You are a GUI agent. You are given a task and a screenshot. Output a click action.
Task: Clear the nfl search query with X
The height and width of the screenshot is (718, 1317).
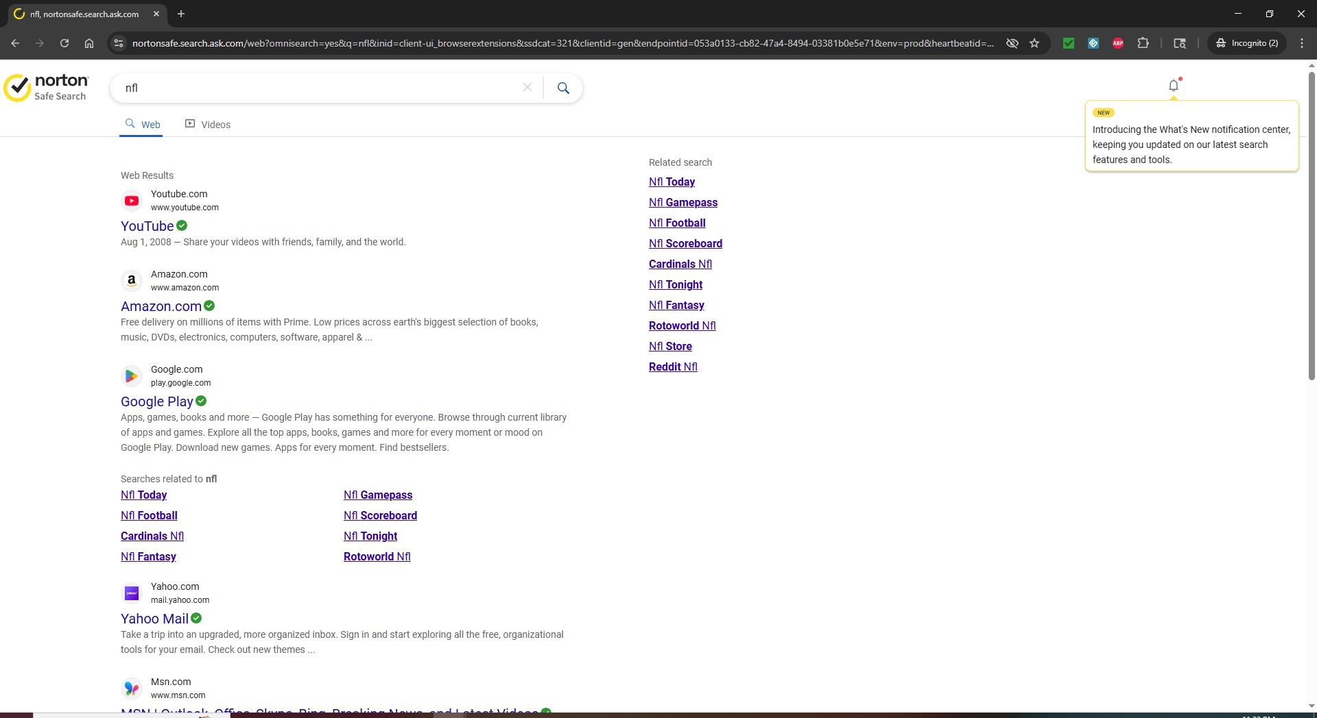point(527,88)
